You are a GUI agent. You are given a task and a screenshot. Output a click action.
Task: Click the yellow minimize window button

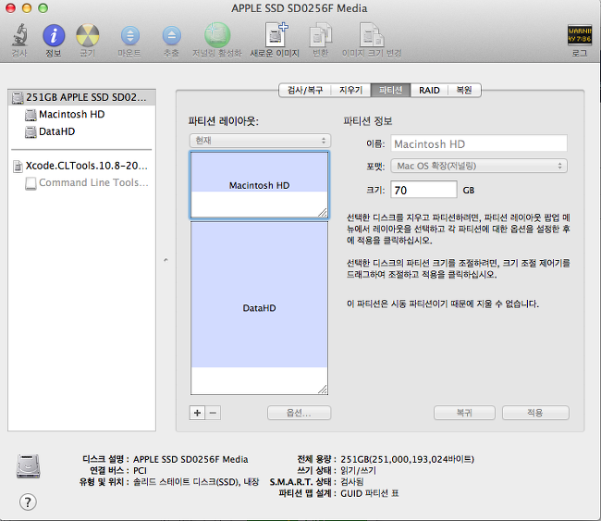27,8
